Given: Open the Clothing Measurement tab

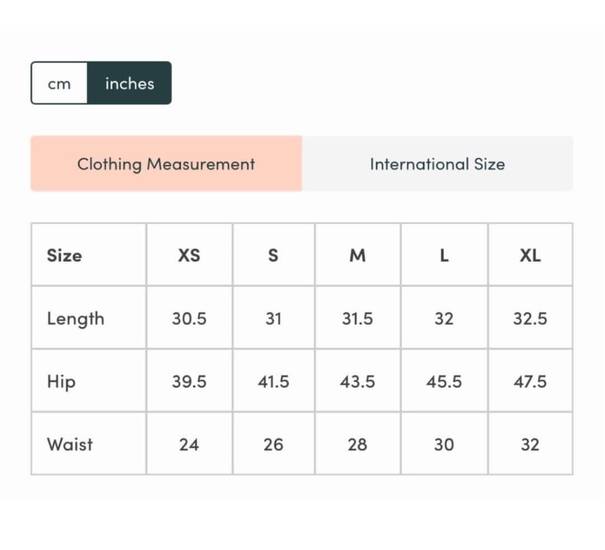Looking at the screenshot, I should point(166,164).
